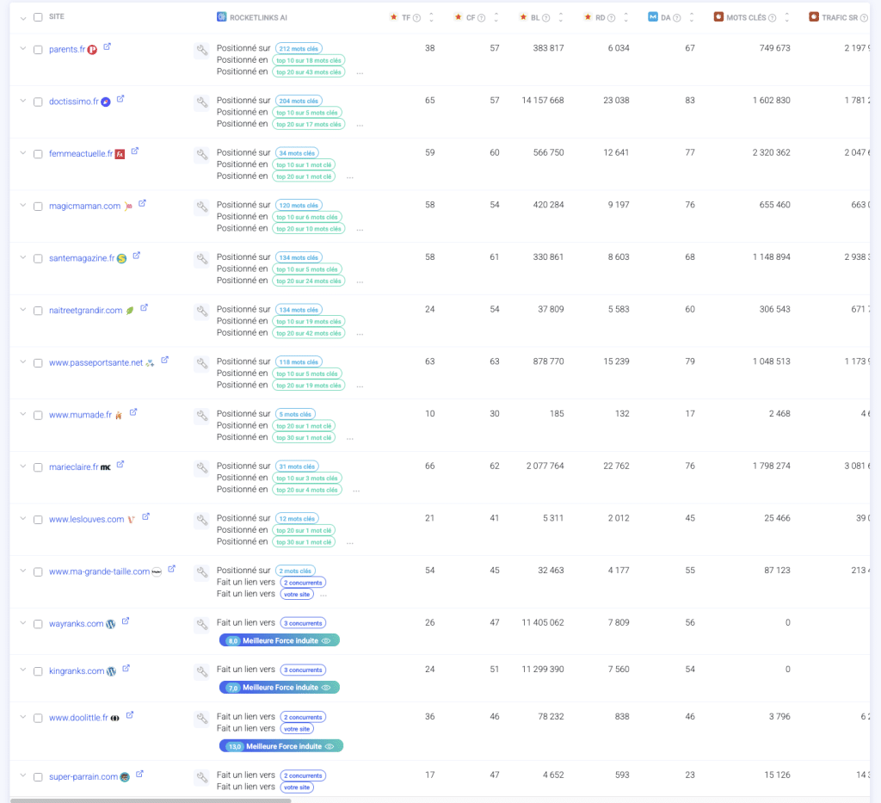Screen dimensions: 881x803
Task: Expand the santemagazine.fr row chevron
Action: pyautogui.click(x=23, y=258)
